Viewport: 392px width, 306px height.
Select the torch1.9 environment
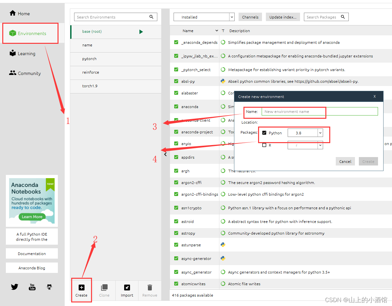(116, 86)
